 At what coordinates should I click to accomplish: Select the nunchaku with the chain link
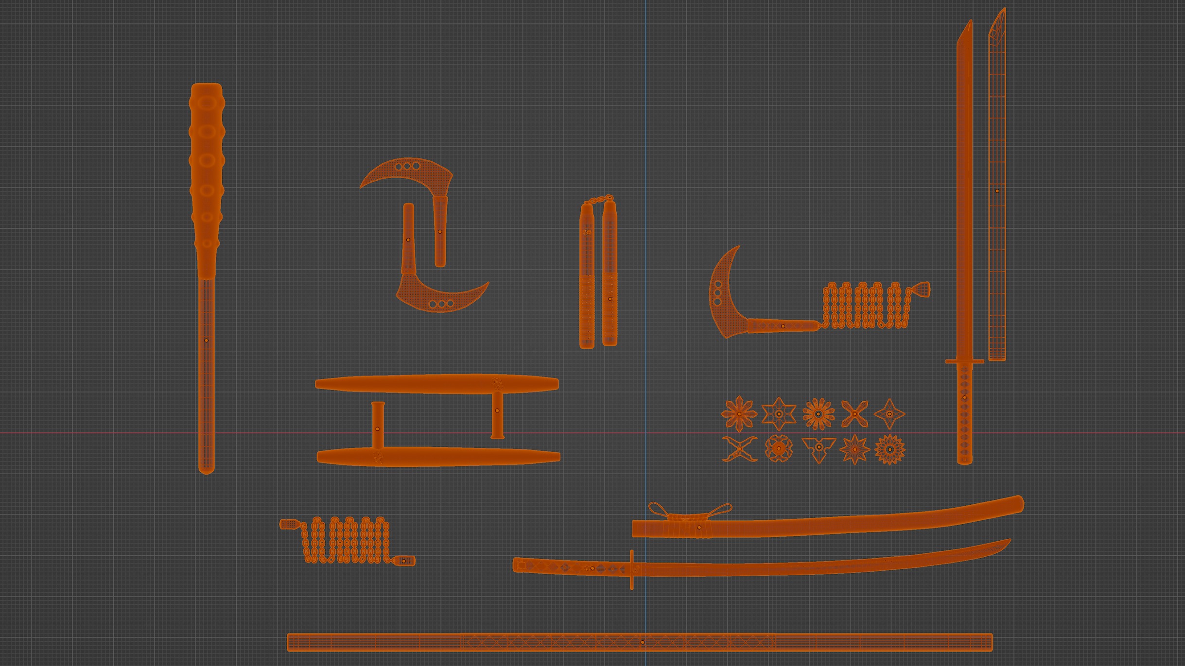click(x=598, y=272)
